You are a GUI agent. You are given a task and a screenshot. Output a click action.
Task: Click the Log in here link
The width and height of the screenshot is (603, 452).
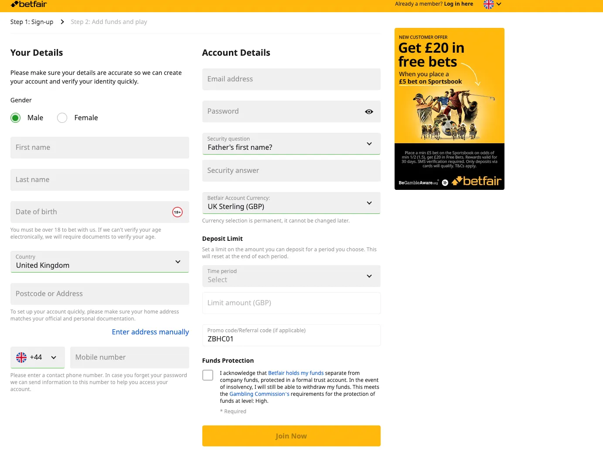pos(458,4)
